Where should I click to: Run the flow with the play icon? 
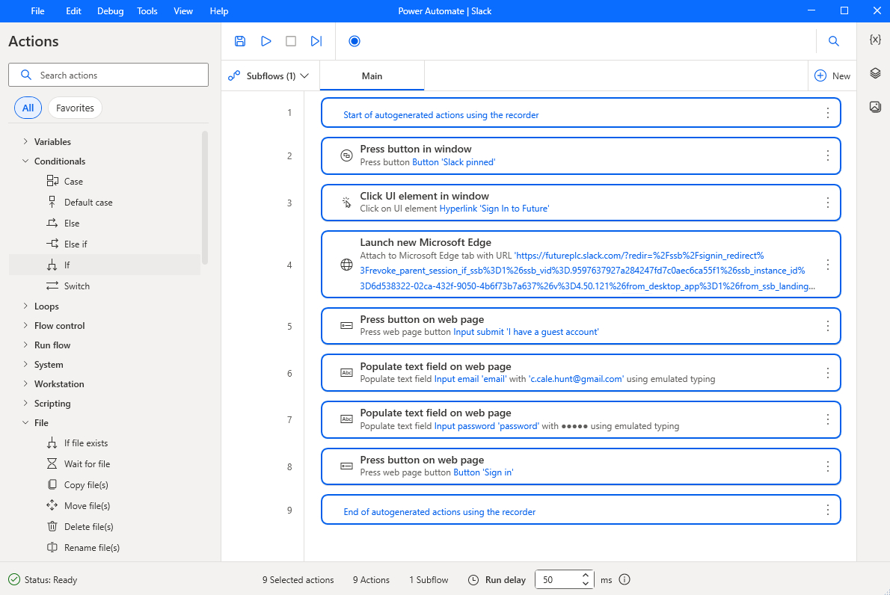266,41
